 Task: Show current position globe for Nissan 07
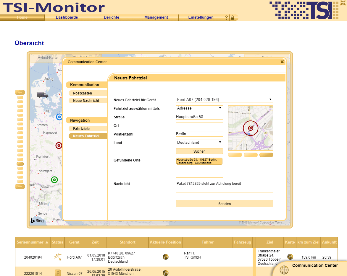click(x=166, y=273)
